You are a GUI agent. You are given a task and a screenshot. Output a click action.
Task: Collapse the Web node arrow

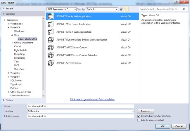[12, 35]
